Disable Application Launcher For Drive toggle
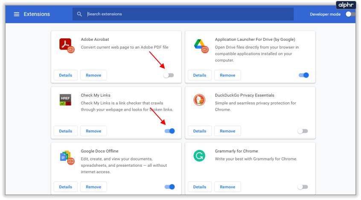 [x=304, y=75]
